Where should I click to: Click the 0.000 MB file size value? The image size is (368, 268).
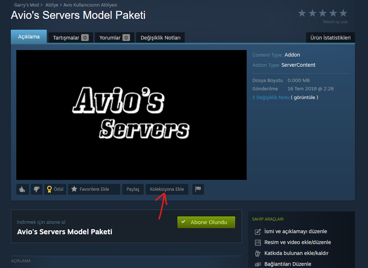298,81
